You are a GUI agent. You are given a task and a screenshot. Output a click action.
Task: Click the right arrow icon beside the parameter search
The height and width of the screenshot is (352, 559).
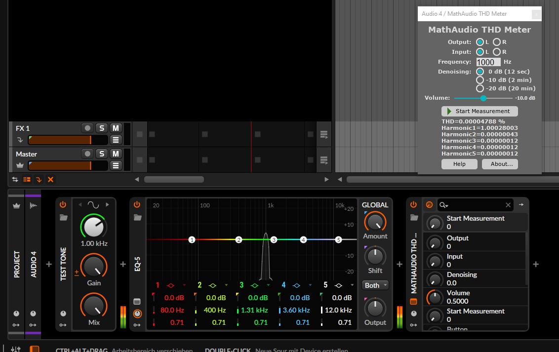coord(521,204)
